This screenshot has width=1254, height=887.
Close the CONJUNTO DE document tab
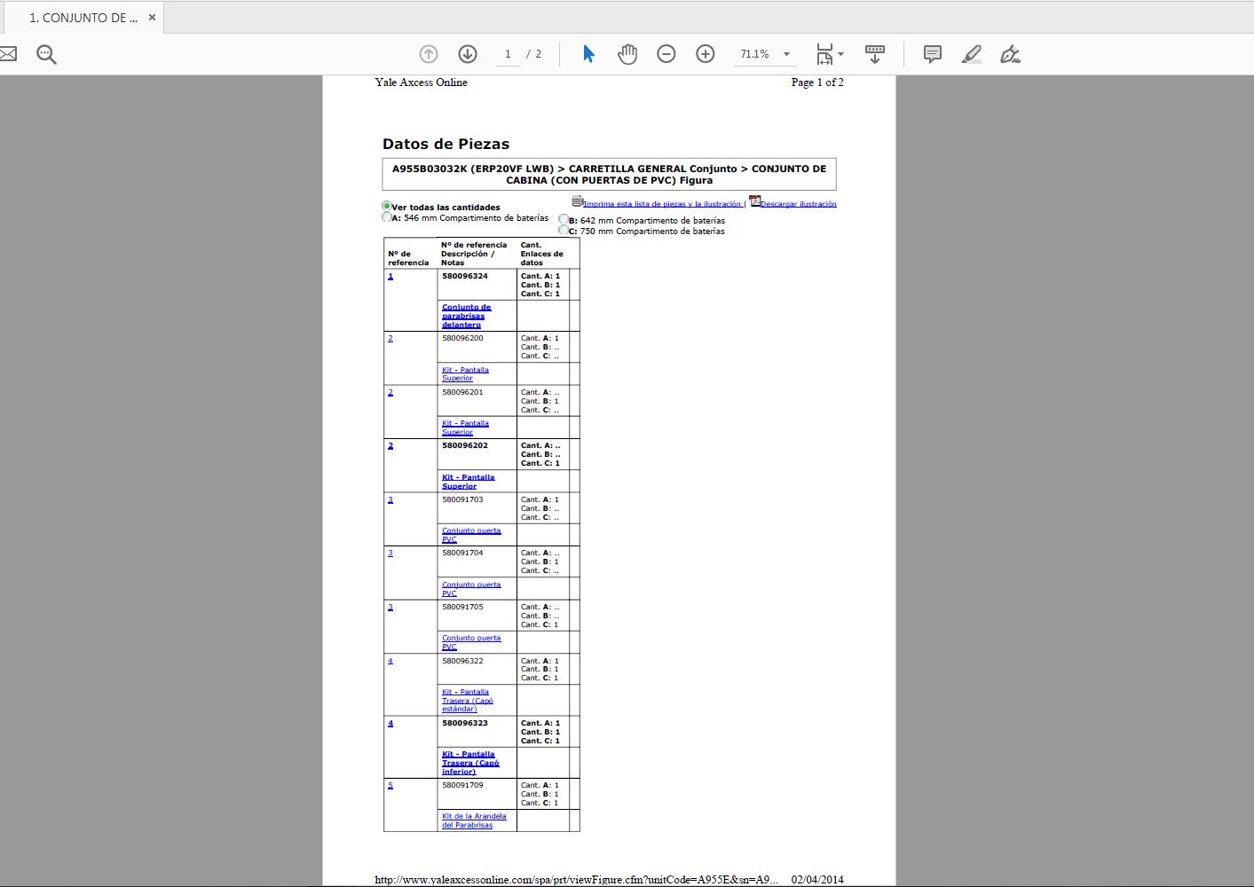[x=152, y=18]
